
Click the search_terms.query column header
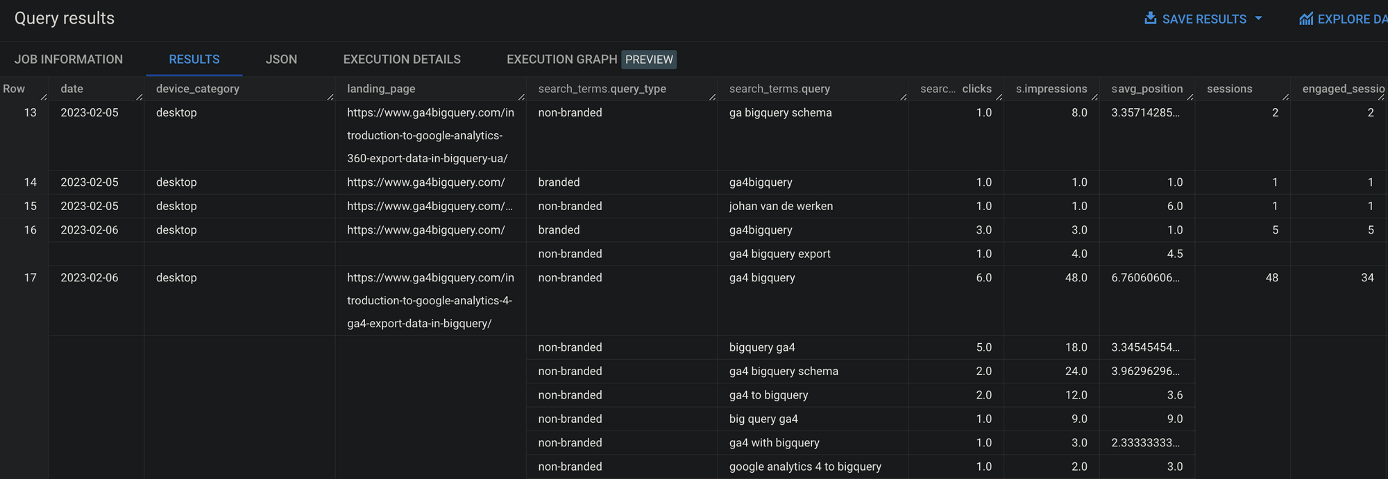click(779, 89)
